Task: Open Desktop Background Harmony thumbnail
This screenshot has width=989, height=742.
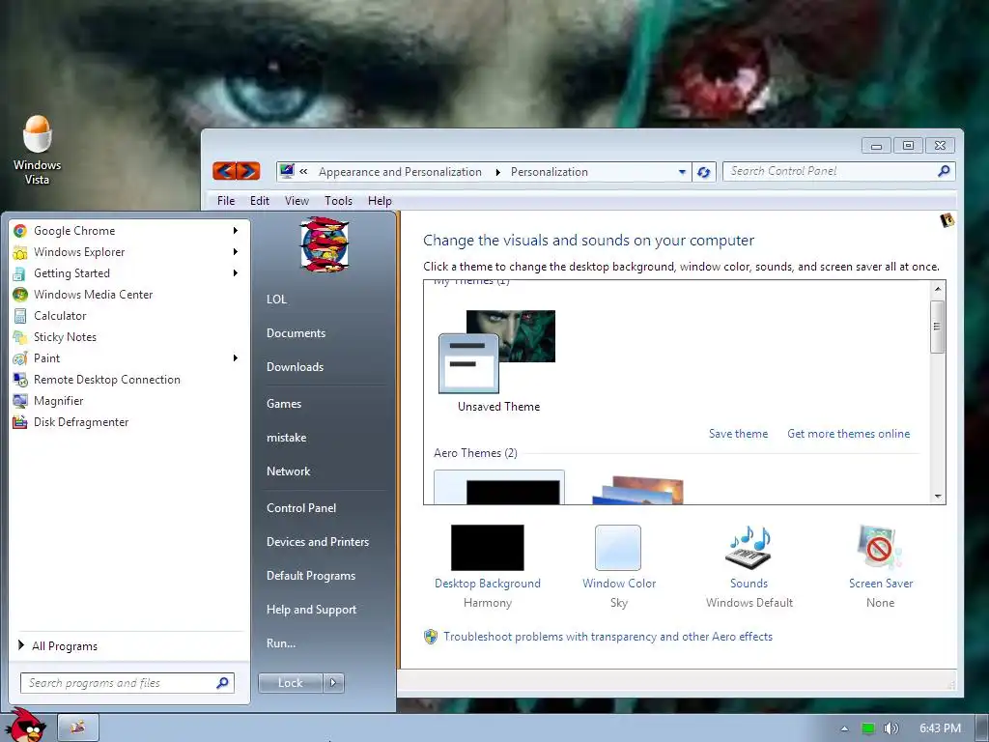Action: [487, 548]
